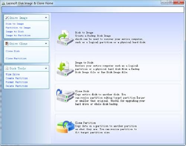Open the Format Partition link
This screenshot has height=146, width=186.
pyautogui.click(x=17, y=82)
